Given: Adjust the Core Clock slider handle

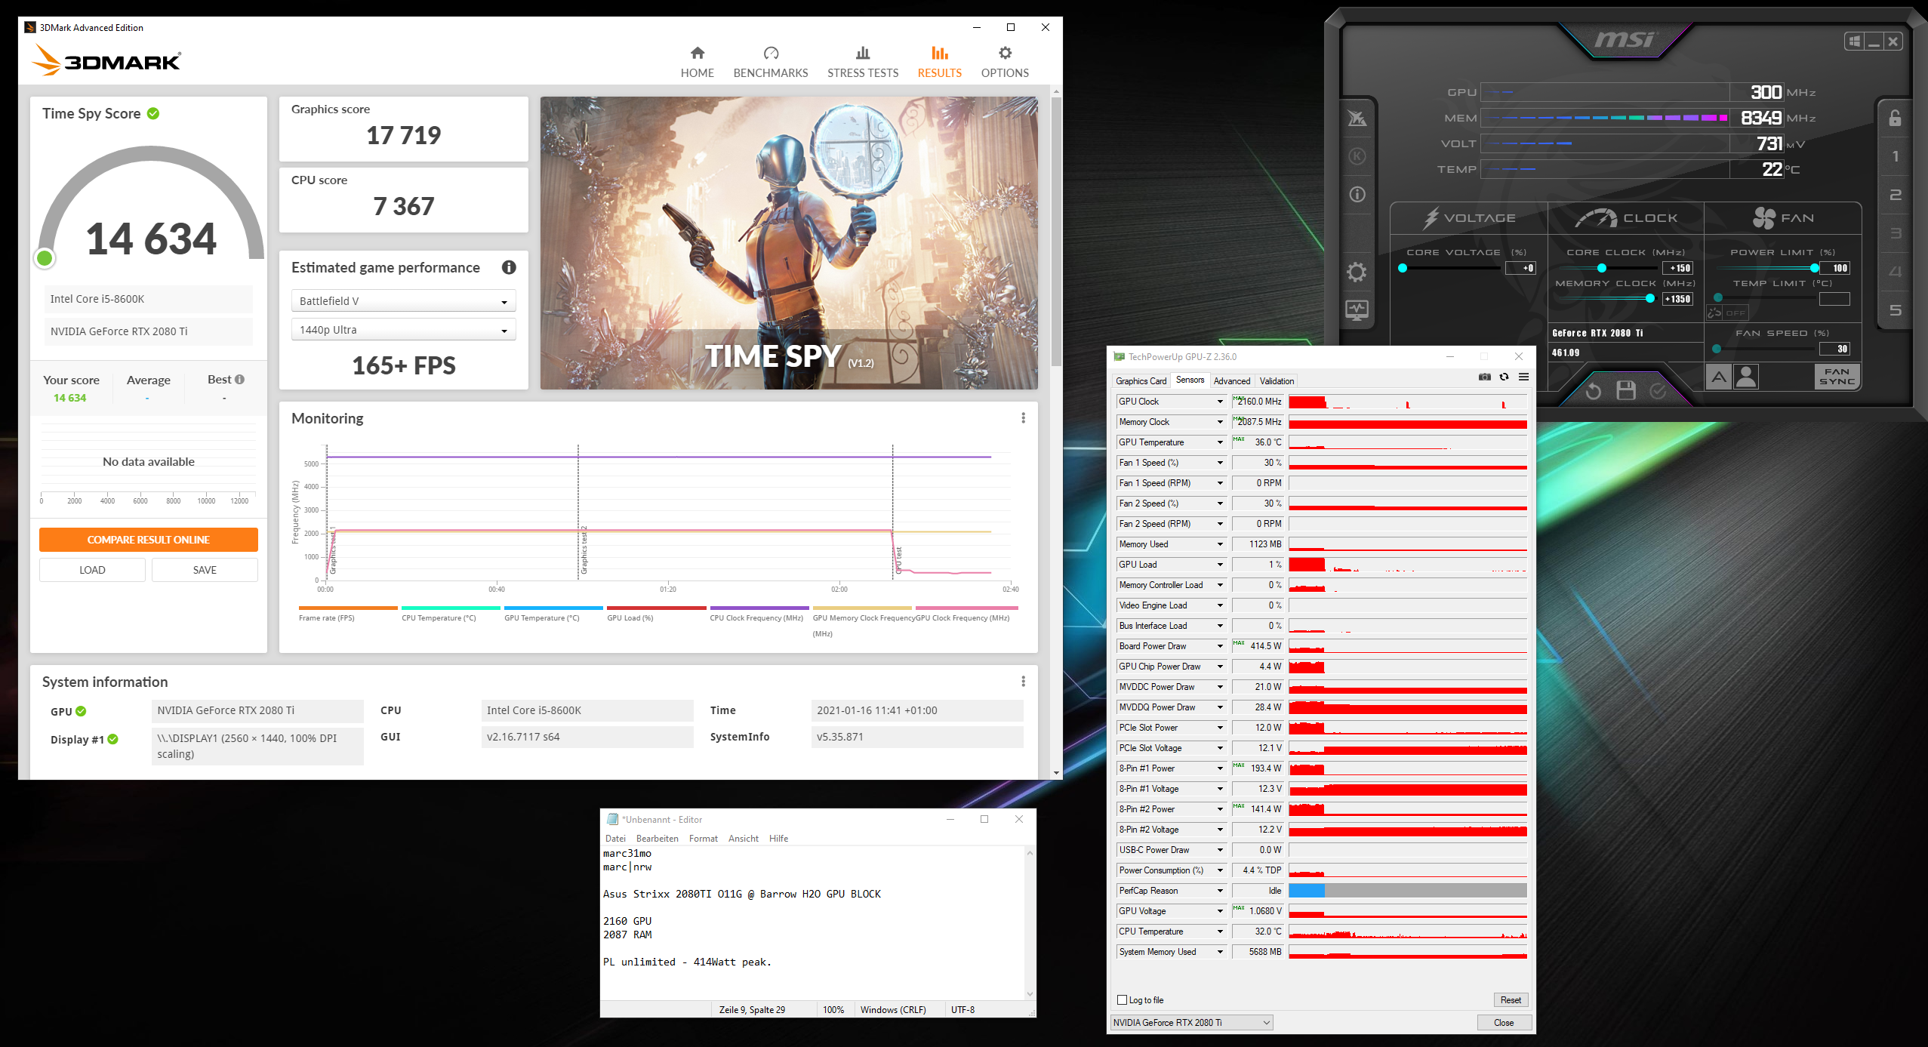Looking at the screenshot, I should (1603, 268).
